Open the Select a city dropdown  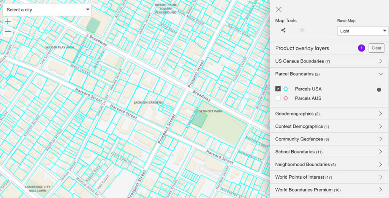click(47, 9)
